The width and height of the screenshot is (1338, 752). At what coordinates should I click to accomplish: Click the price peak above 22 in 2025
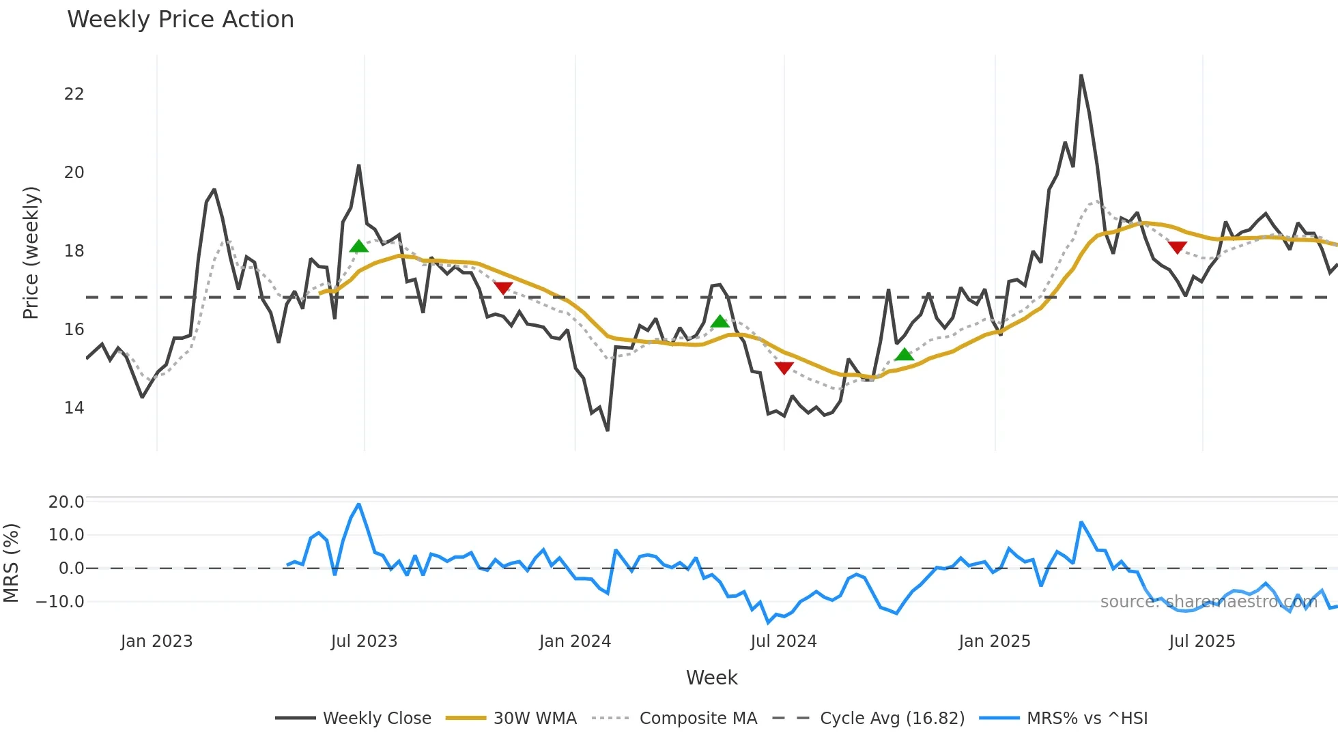1081,76
